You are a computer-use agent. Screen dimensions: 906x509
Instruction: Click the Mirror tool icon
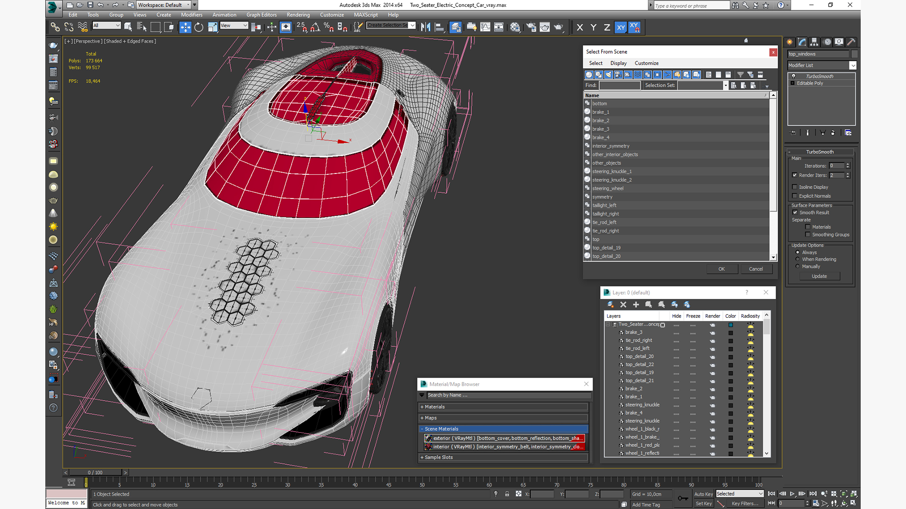(426, 27)
